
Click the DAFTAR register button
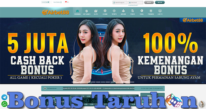point(160,2)
